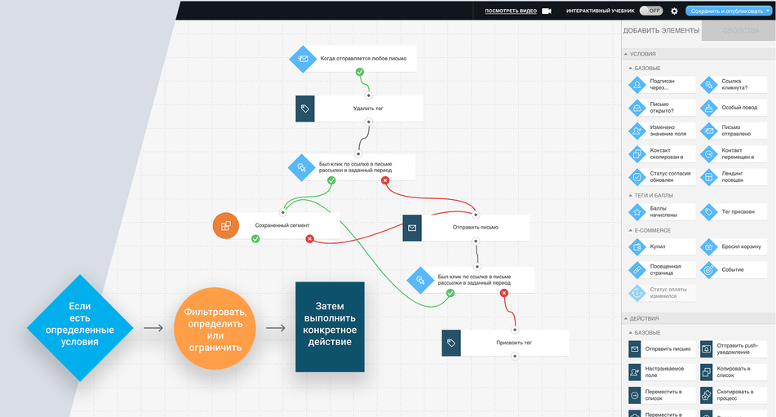Screen dimensions: 776x417
Task: Select "Отправить письмо" action in the sidebar
Action: pyautogui.click(x=663, y=348)
